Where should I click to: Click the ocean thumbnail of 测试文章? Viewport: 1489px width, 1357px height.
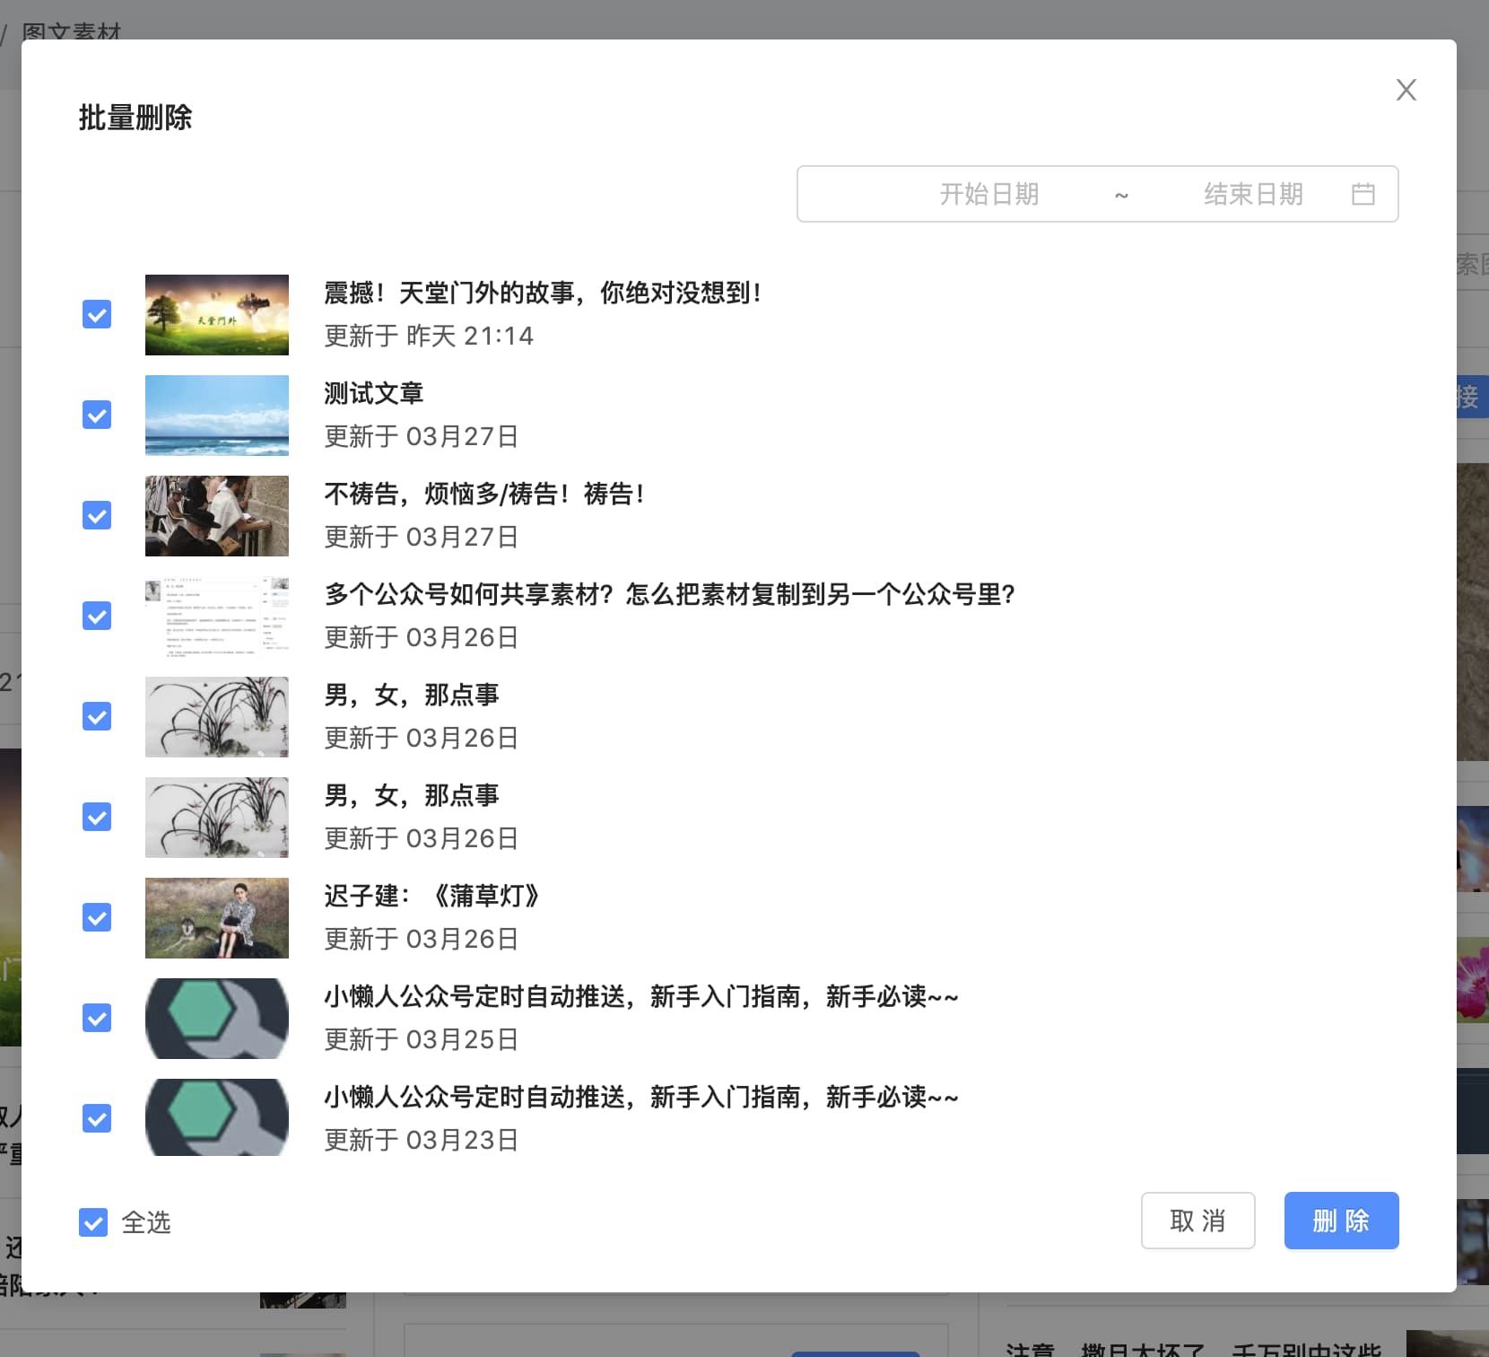pyautogui.click(x=216, y=416)
